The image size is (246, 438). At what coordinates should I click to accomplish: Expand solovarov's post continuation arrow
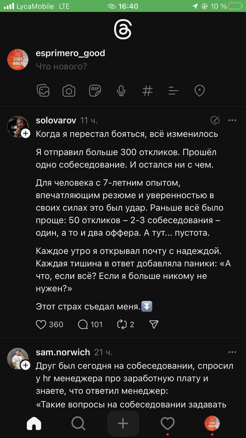coord(147,307)
